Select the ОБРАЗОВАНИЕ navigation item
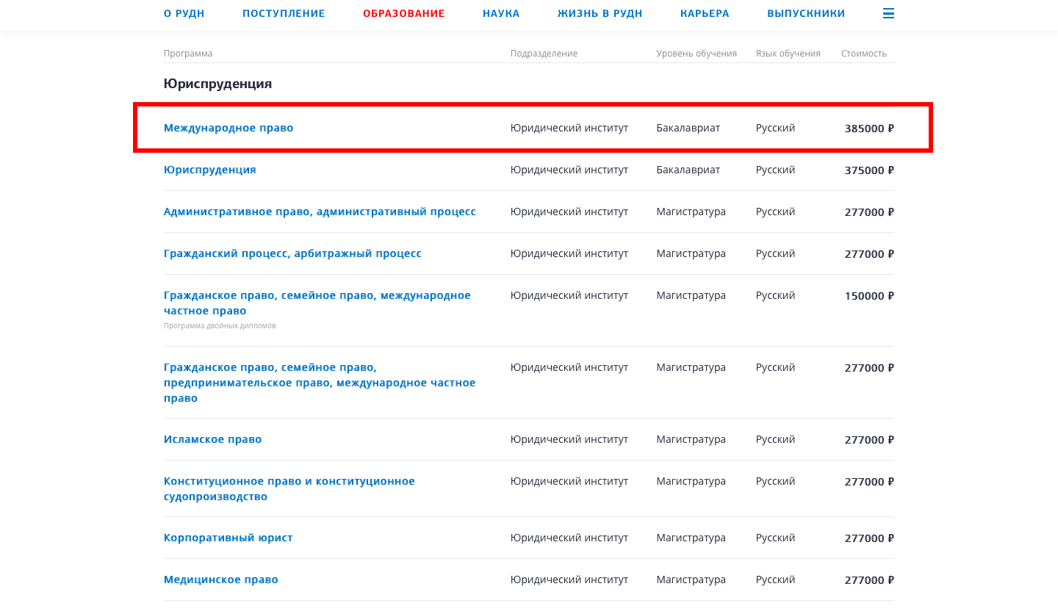 click(403, 13)
